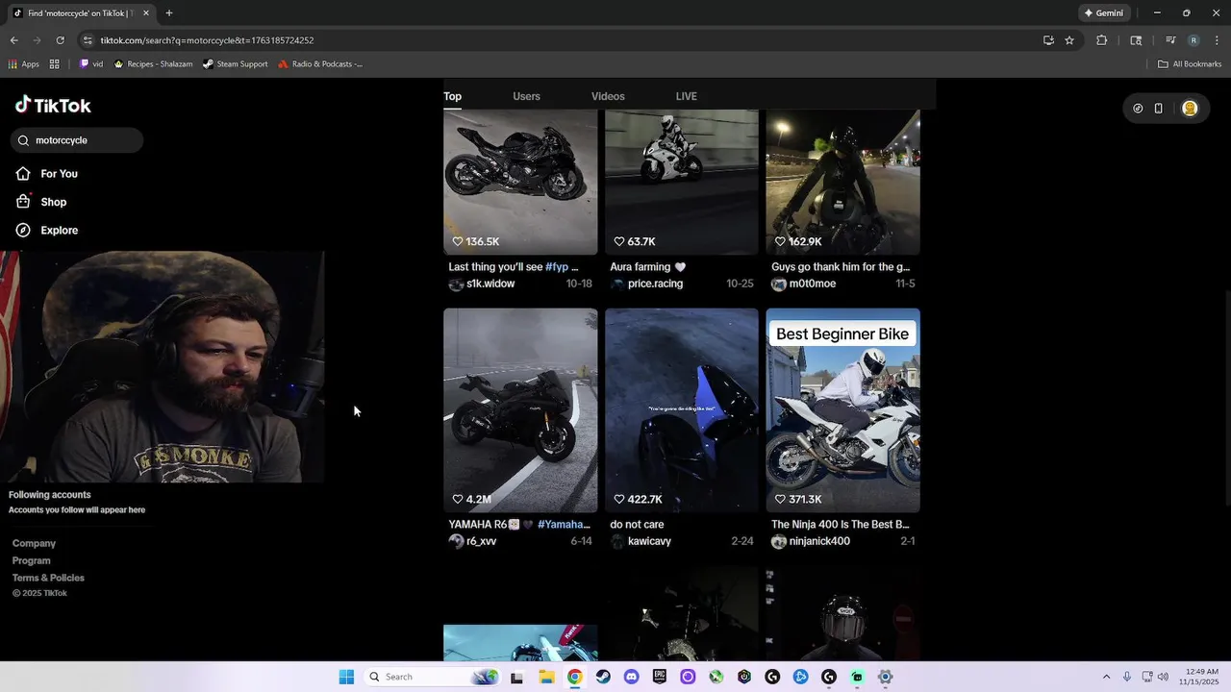Open the Settings gear in the taskbar
Screen dimensions: 1231x692
[x=886, y=677]
